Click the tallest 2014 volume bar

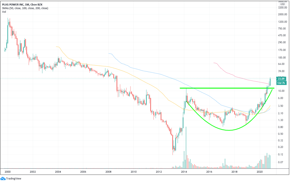[186, 148]
